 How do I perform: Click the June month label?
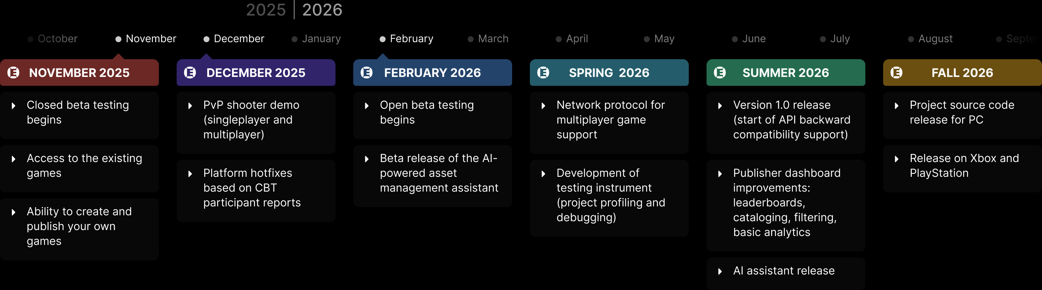click(754, 39)
